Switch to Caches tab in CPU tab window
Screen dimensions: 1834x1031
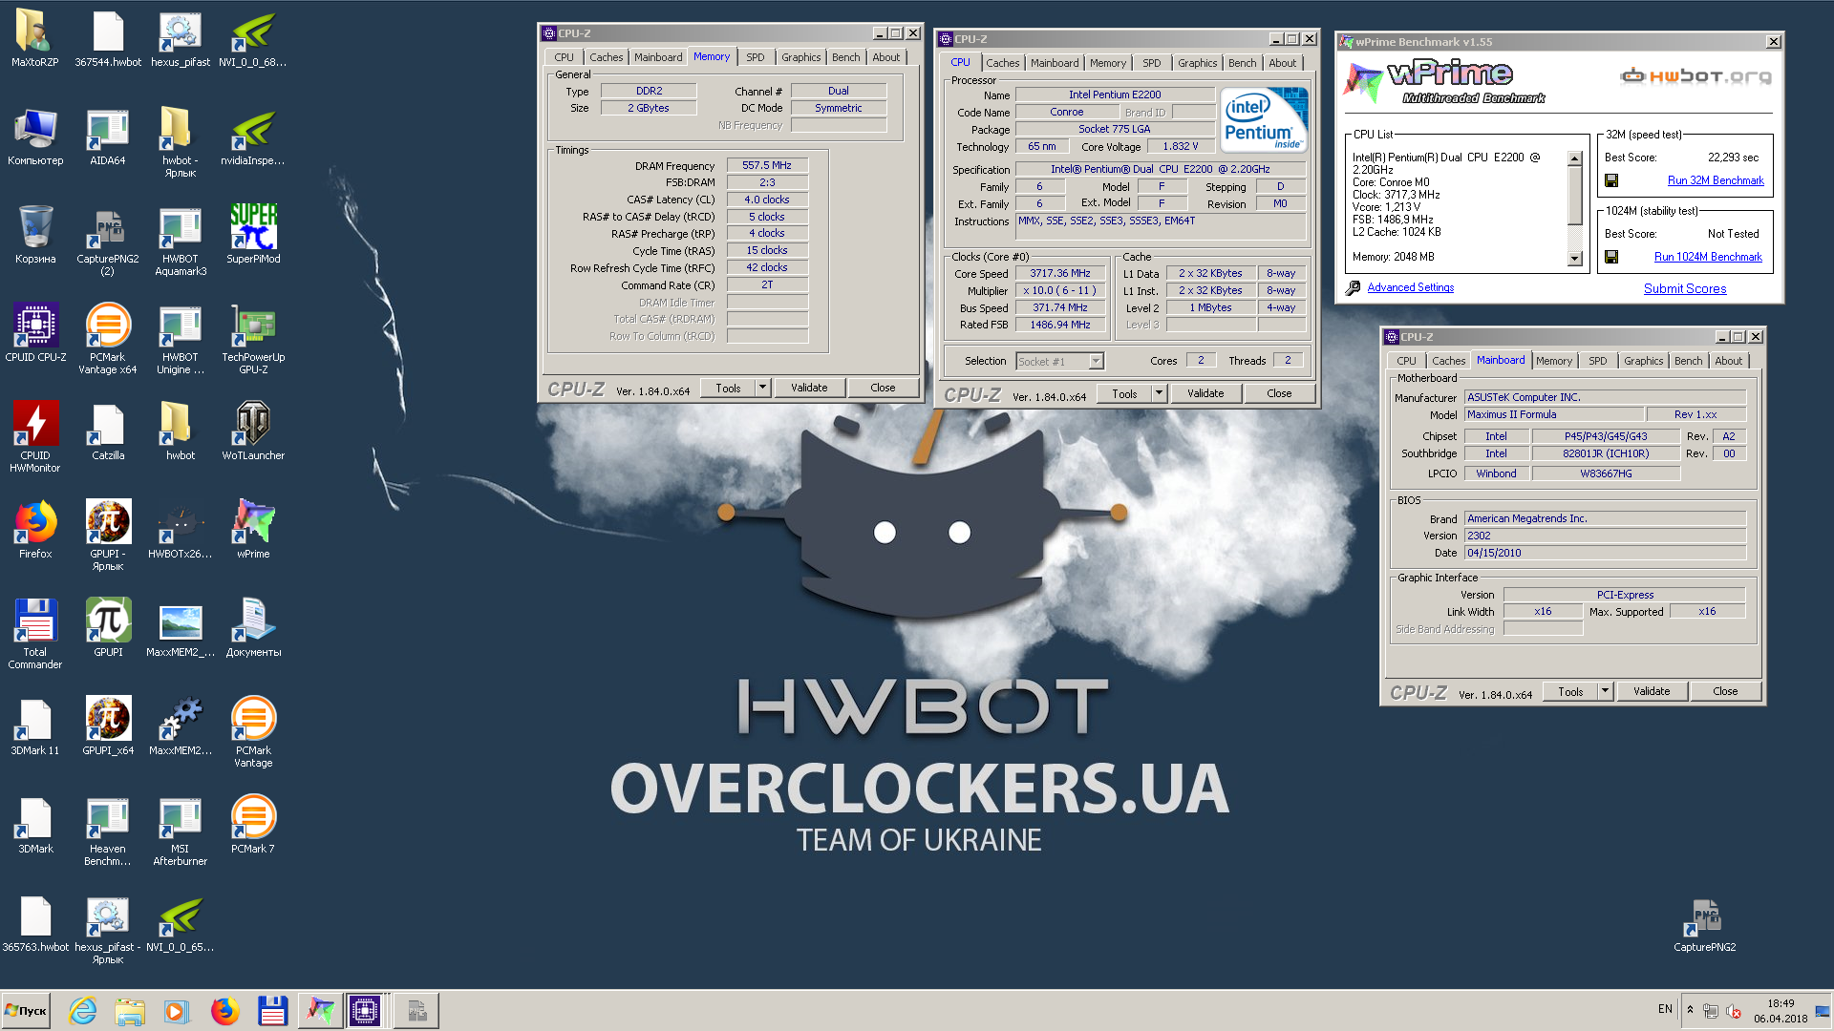(1002, 63)
